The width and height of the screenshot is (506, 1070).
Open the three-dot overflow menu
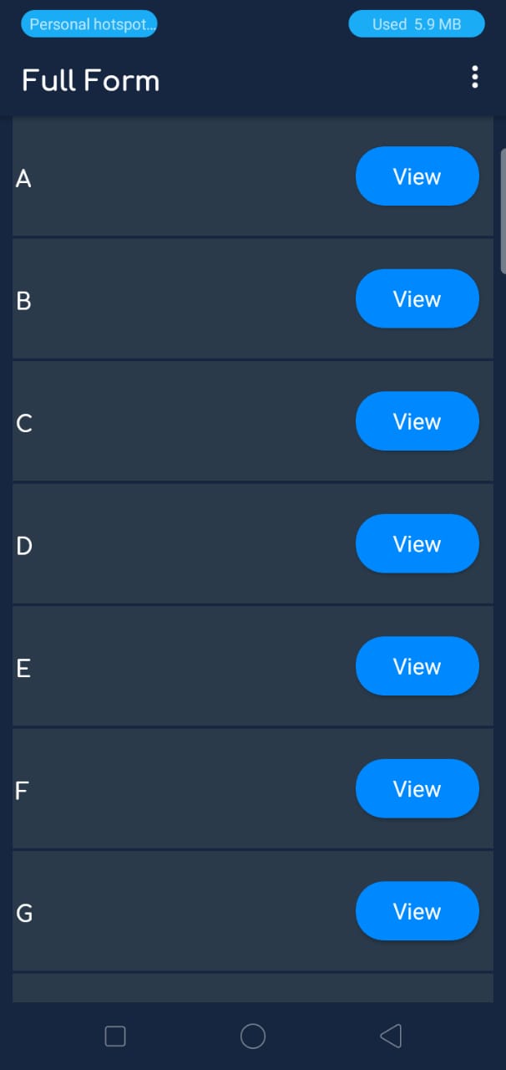[475, 78]
